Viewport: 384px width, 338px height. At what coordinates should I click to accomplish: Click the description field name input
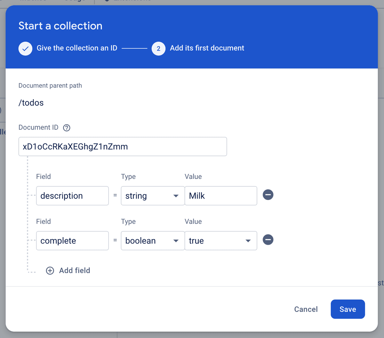[72, 196]
